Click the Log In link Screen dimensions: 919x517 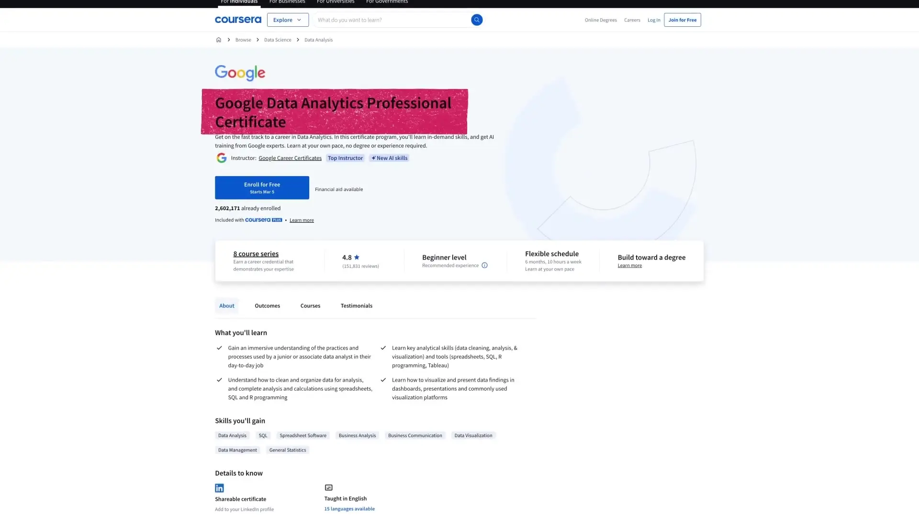(653, 20)
